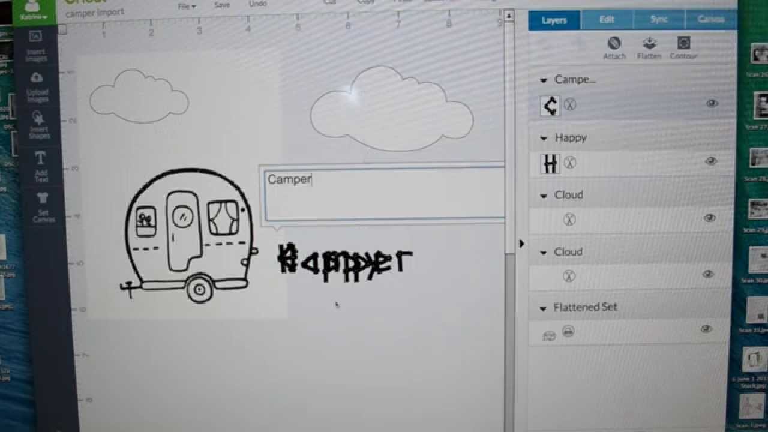Click scissors icon of Cloud layer above Flattened Set

[x=569, y=276]
